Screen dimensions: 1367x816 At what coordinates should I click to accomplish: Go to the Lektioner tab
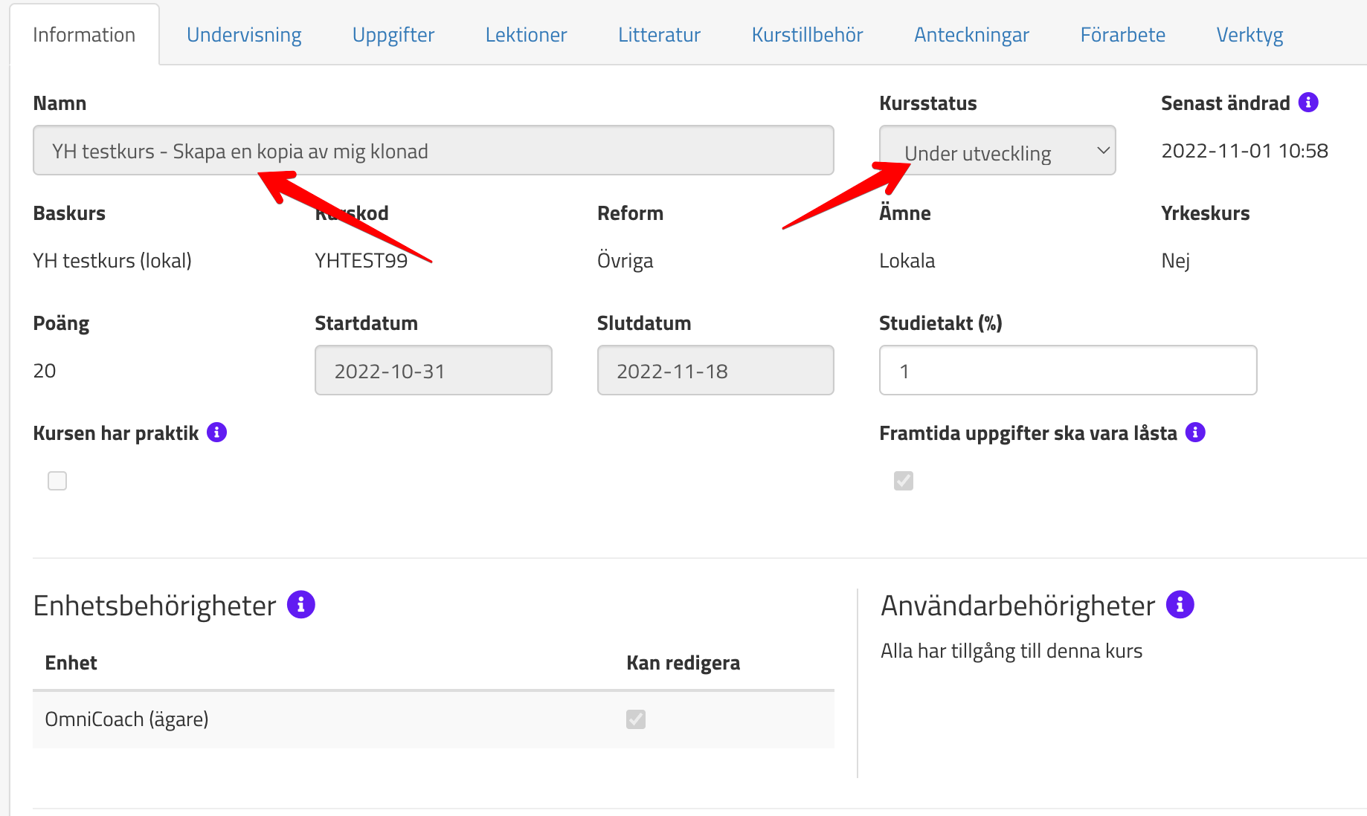tap(526, 35)
